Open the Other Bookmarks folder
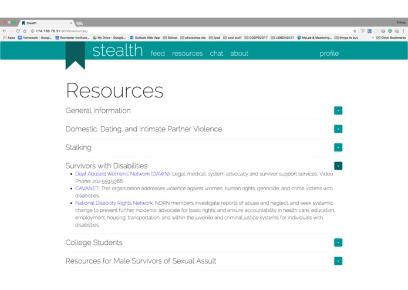 tap(391, 38)
